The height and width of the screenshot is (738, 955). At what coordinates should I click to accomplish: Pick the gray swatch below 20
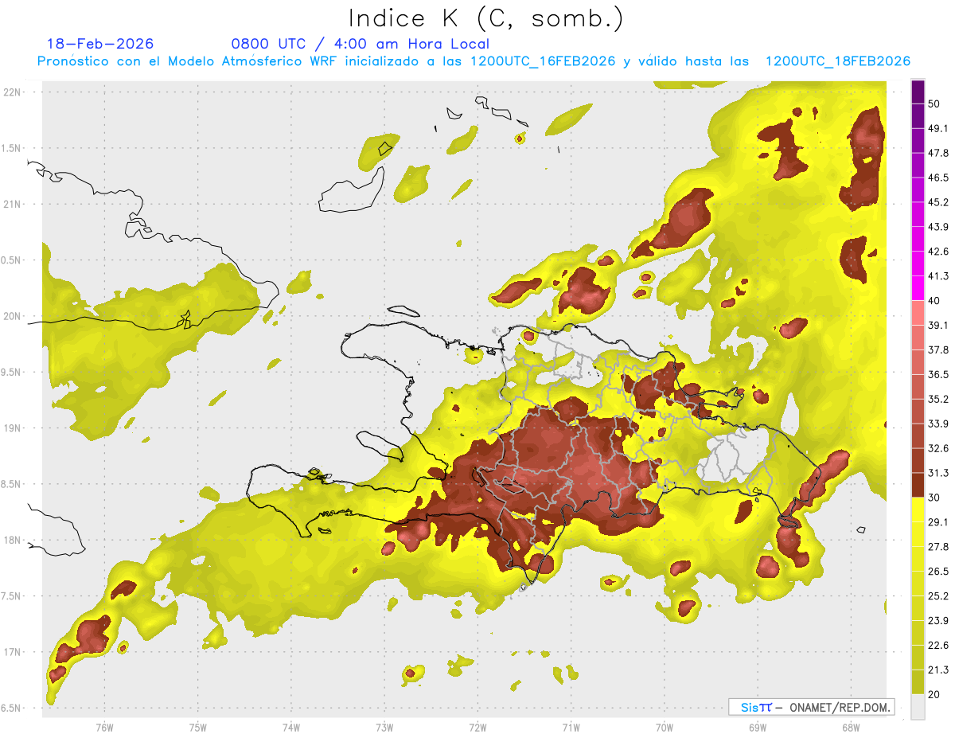tap(918, 706)
